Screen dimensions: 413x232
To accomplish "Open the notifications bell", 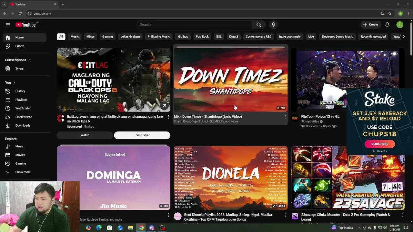I will 388,24.
